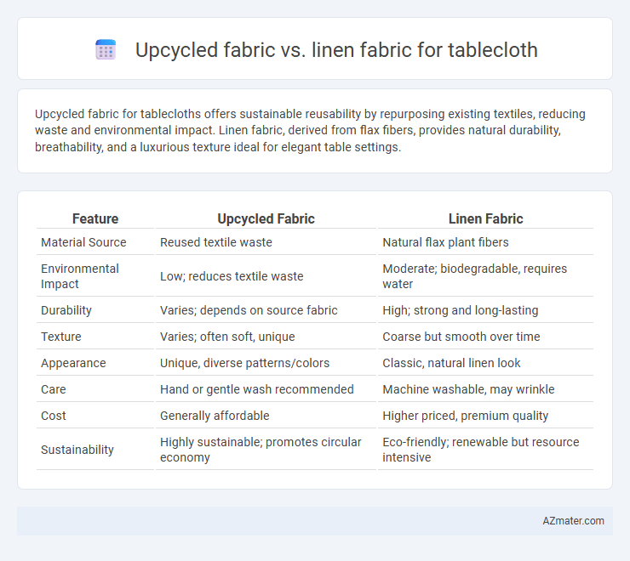This screenshot has width=630, height=561.
Task: Select the 'Durability' row label
Action: pyautogui.click(x=66, y=310)
